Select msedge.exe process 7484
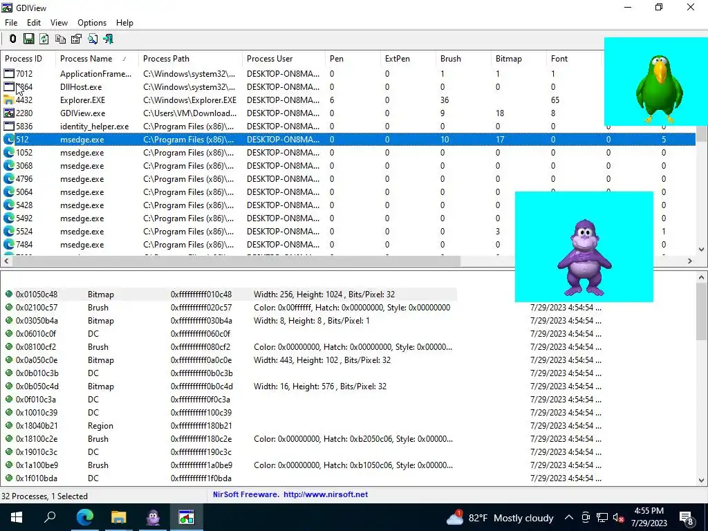This screenshot has height=531, width=708. 348,245
